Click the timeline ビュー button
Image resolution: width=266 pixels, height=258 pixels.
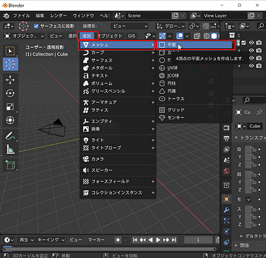tap(76, 240)
